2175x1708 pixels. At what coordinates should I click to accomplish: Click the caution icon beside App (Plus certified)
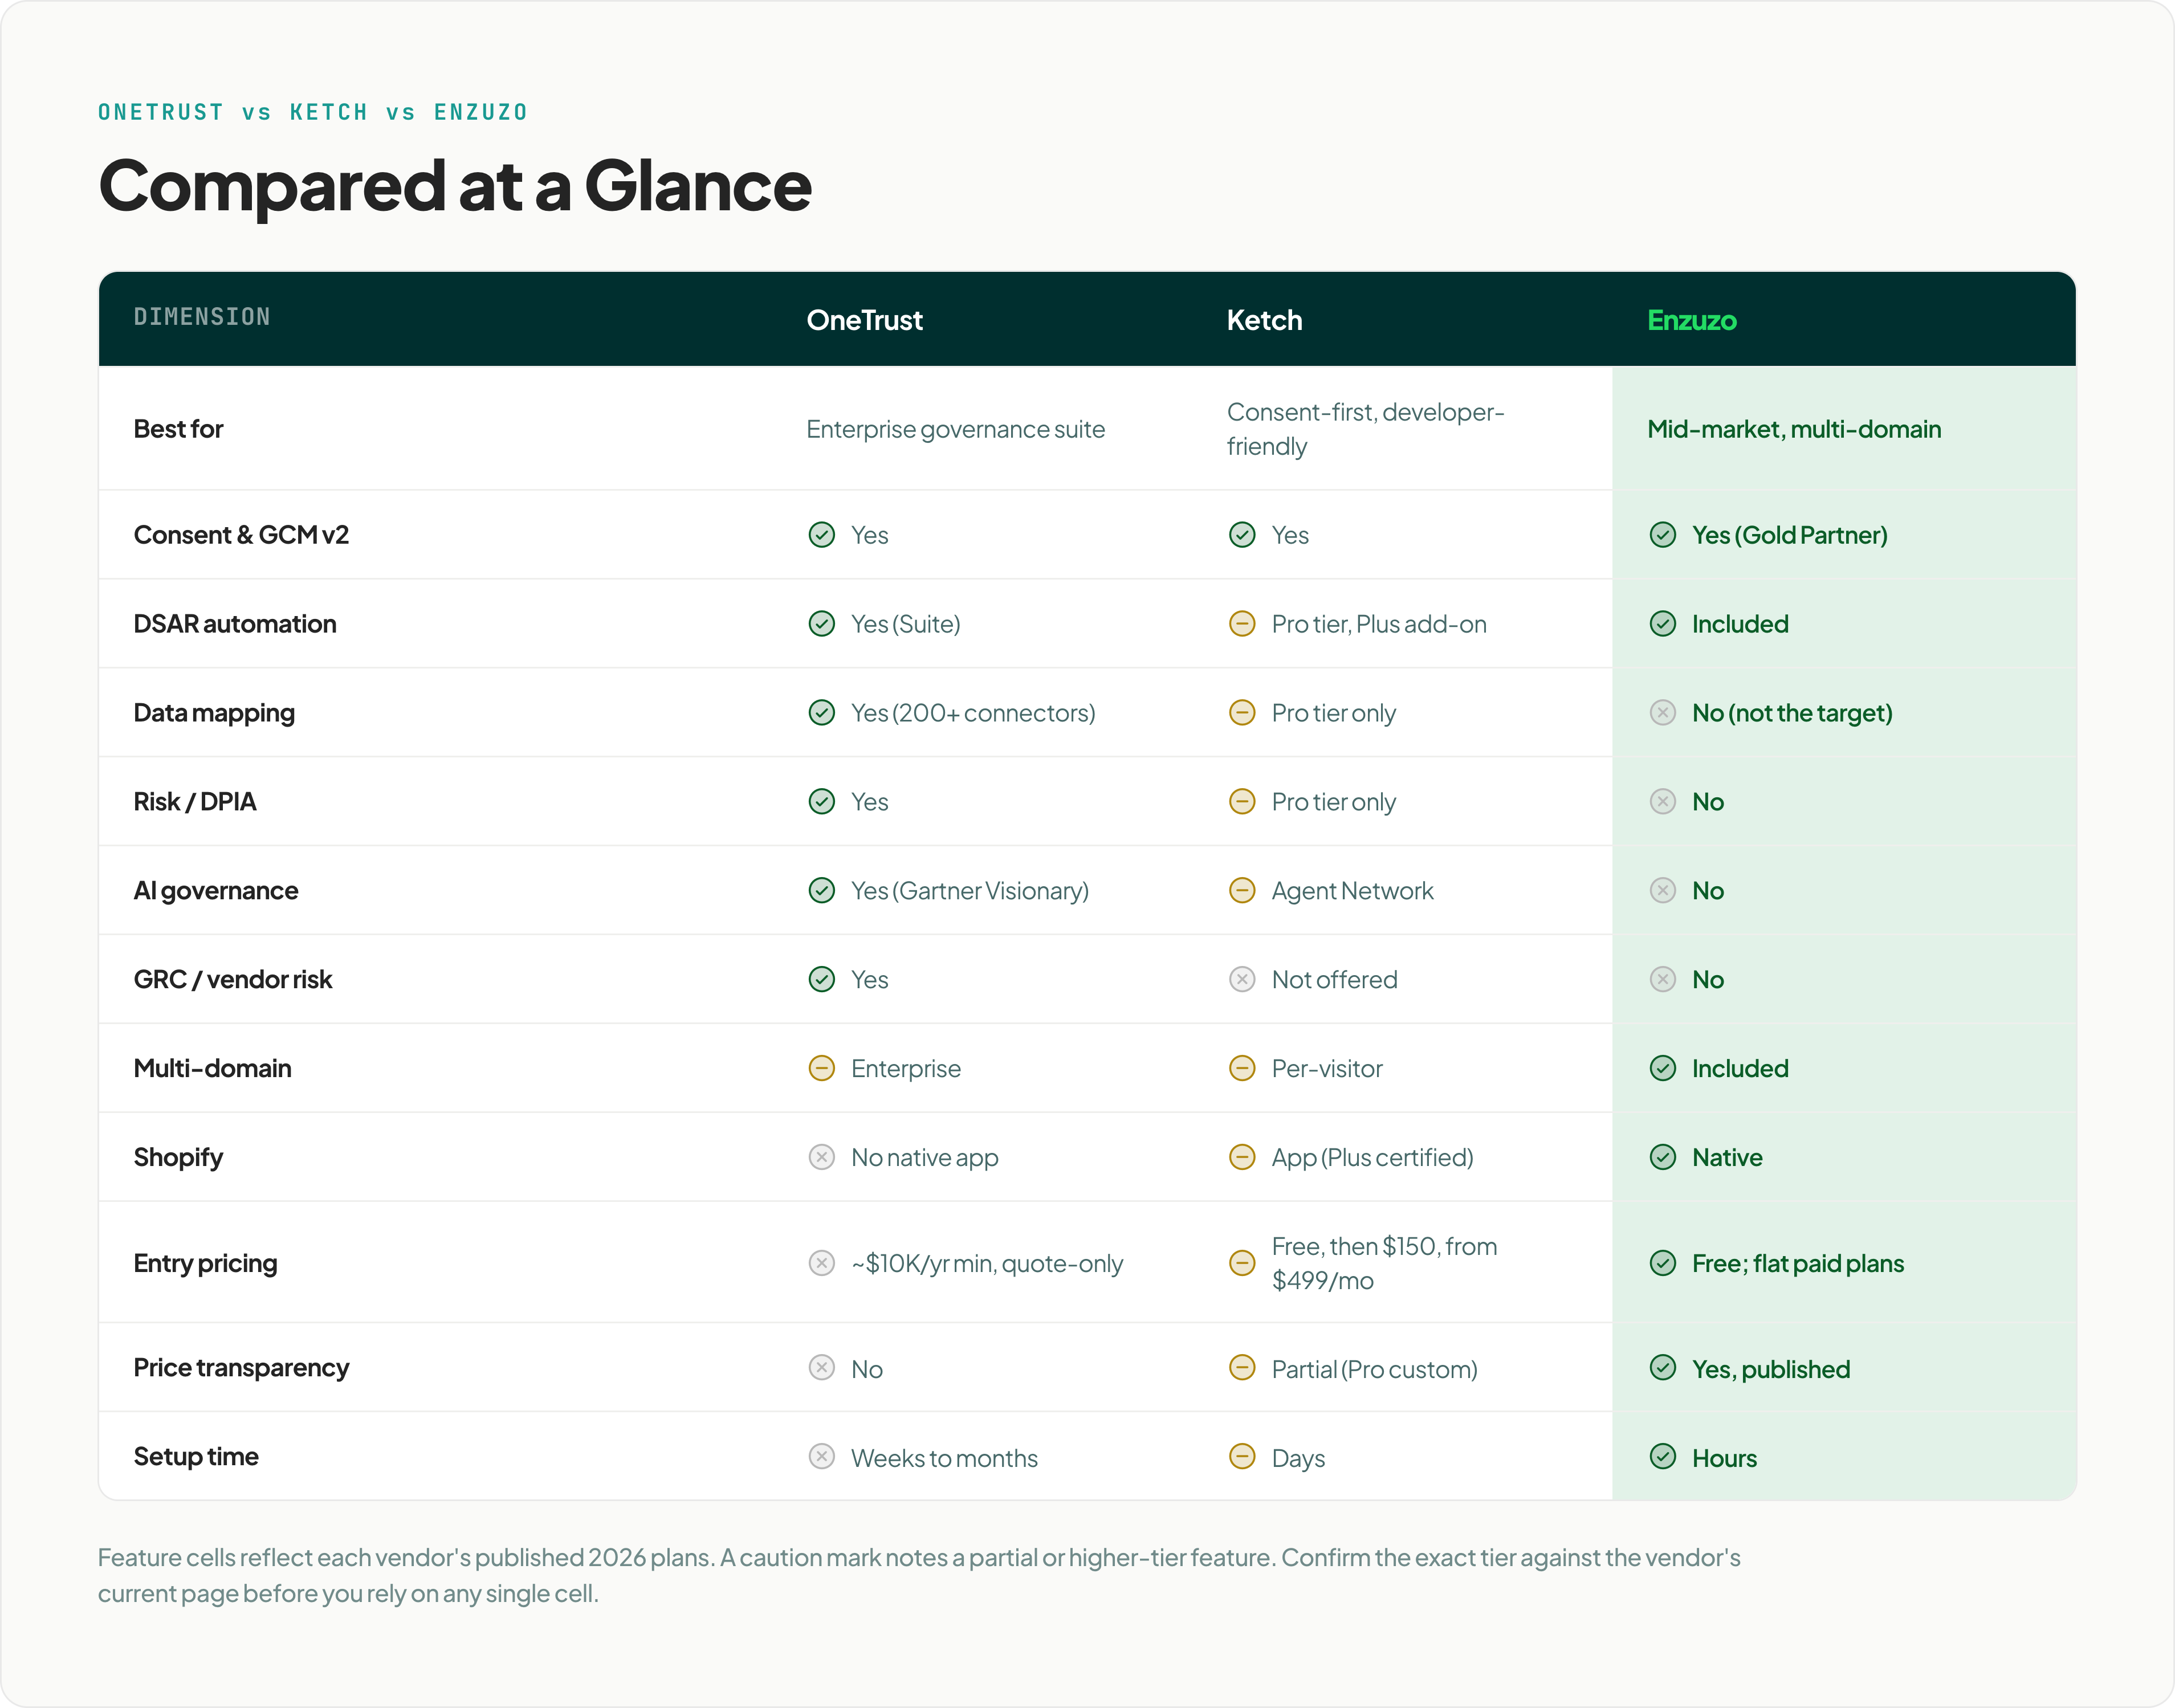(1242, 1158)
